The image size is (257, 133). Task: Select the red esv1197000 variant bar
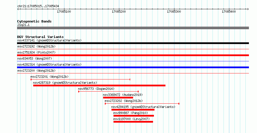click(x=133, y=122)
